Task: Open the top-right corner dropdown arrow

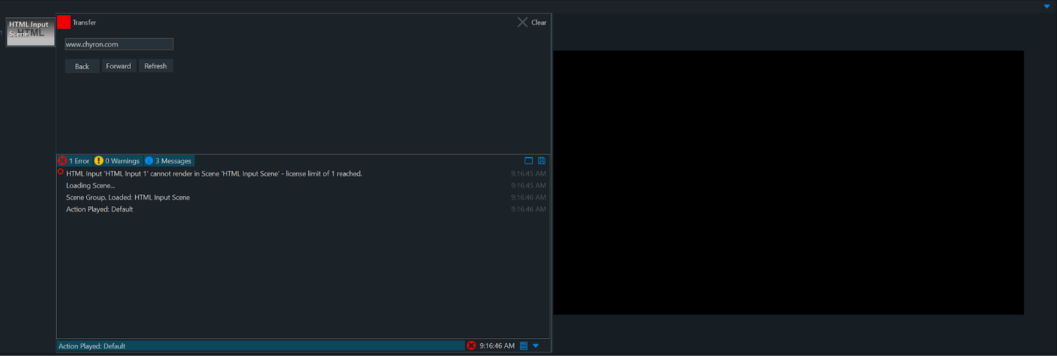Action: (1046, 7)
